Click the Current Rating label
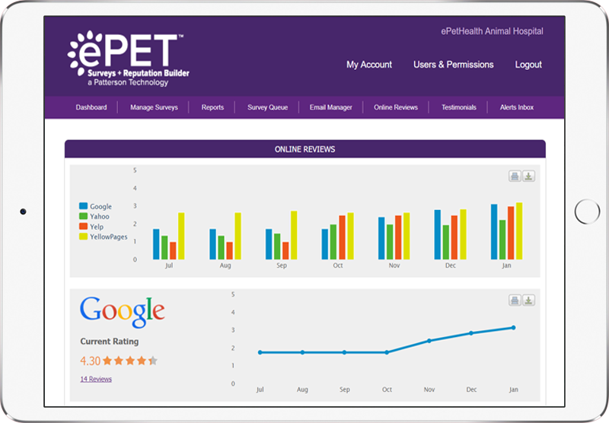Image resolution: width=609 pixels, height=423 pixels. coord(110,342)
